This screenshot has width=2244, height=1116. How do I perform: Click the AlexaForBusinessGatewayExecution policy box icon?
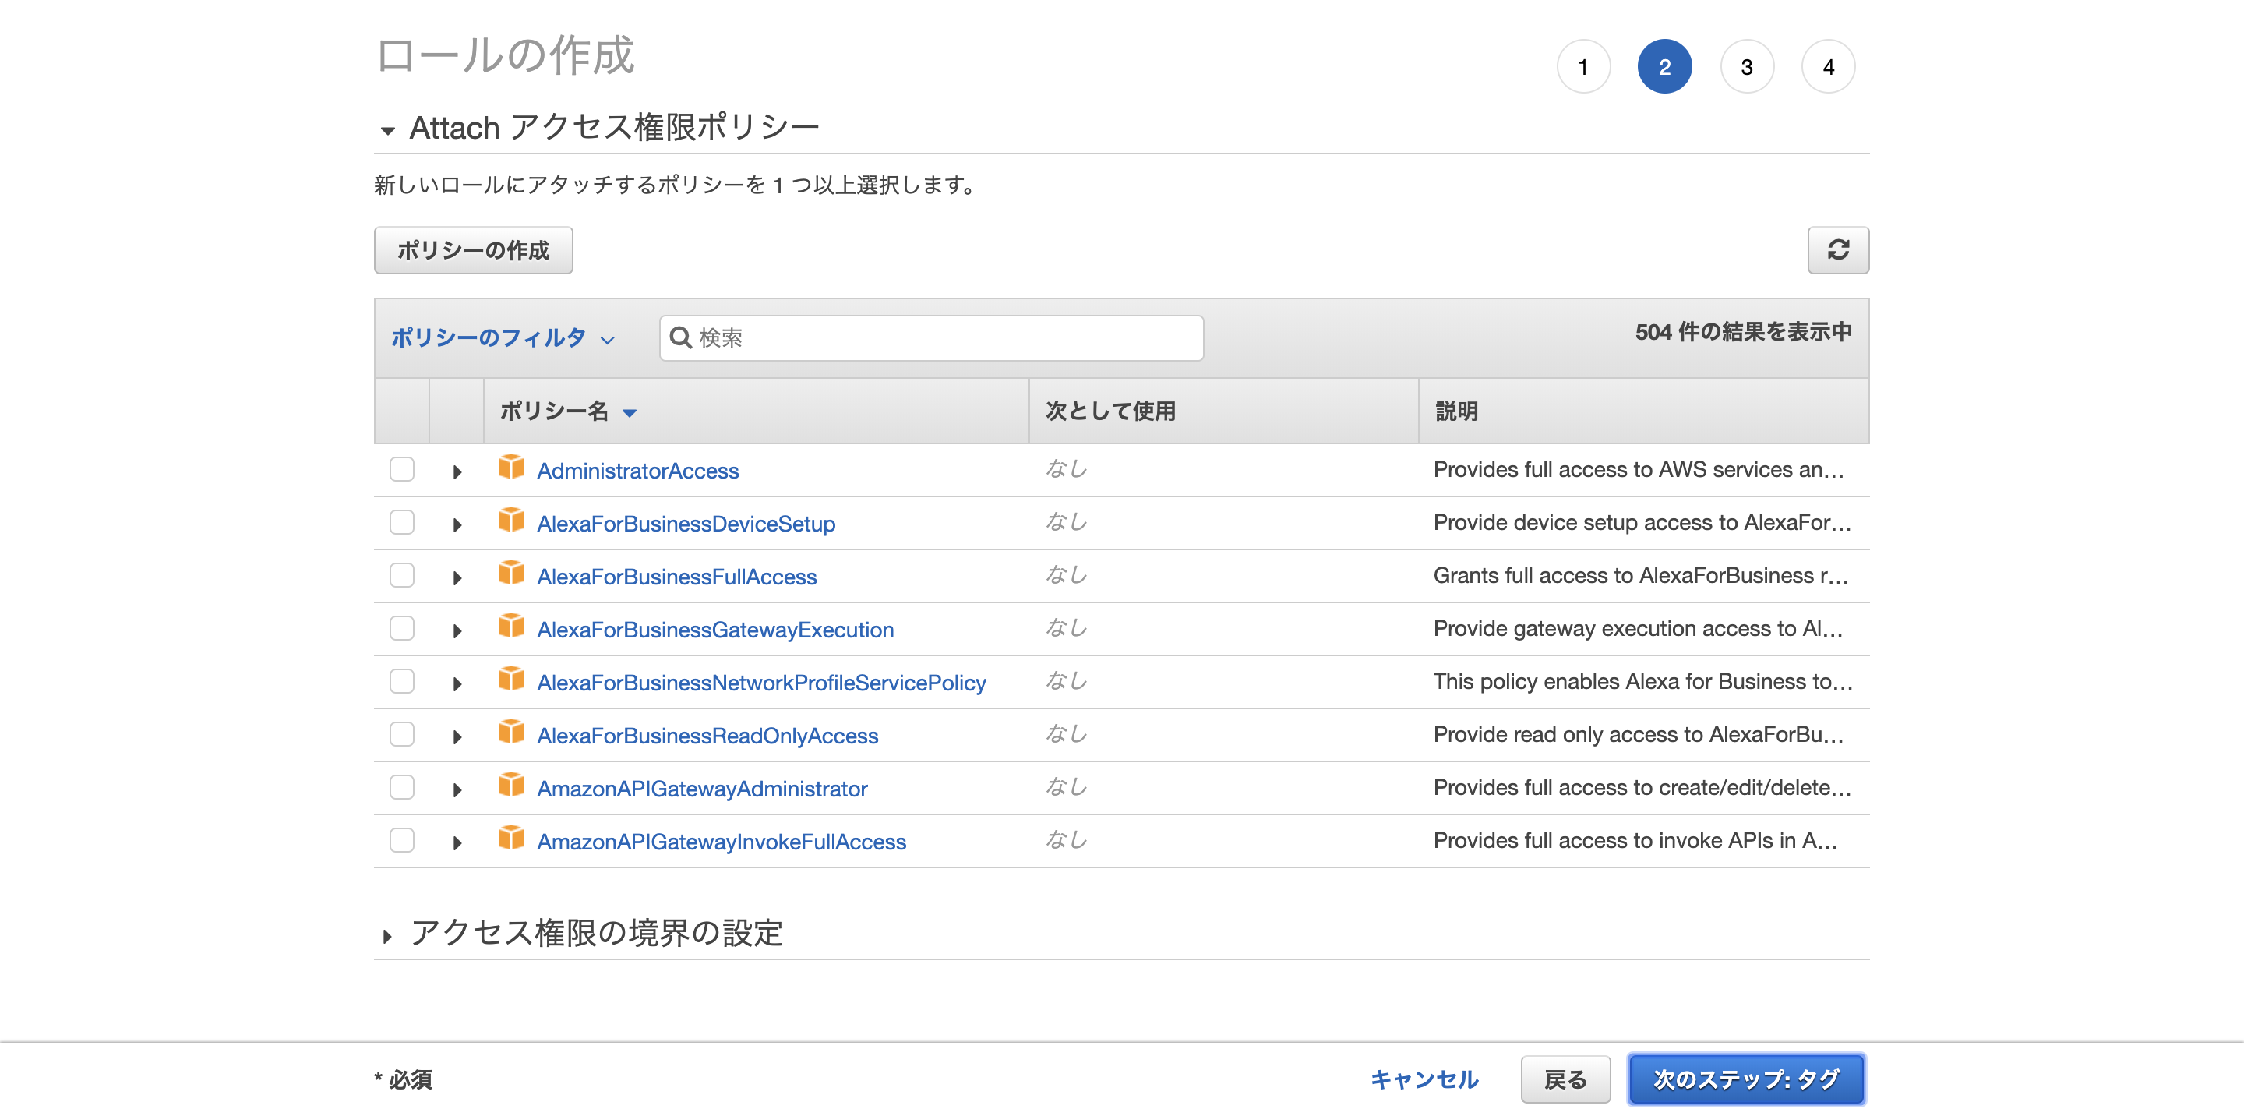[510, 627]
